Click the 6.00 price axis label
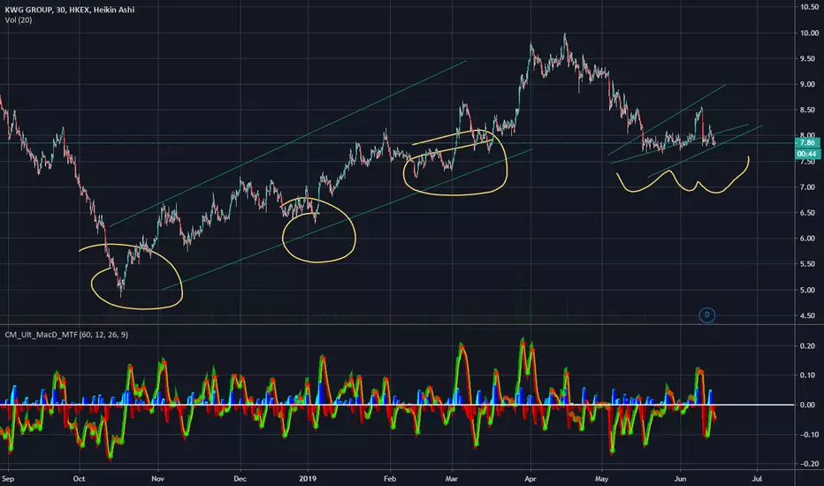This screenshot has width=824, height=486. click(808, 239)
